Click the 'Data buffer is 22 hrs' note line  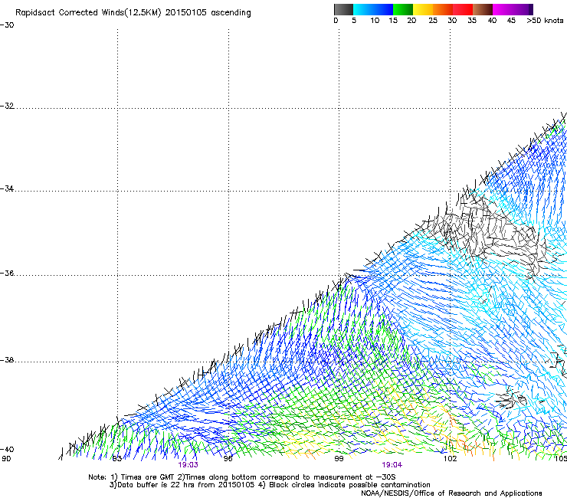pos(270,485)
